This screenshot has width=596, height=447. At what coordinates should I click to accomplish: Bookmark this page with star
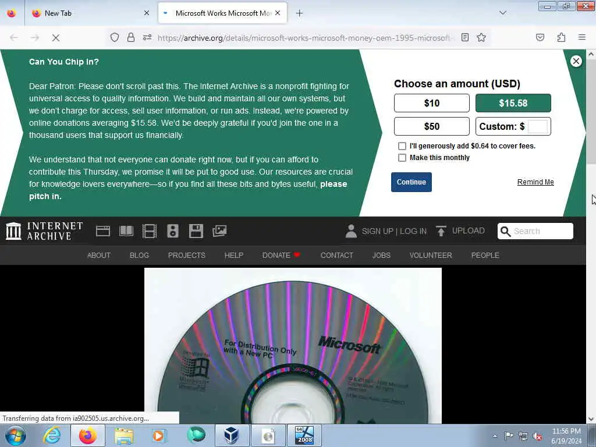[481, 37]
